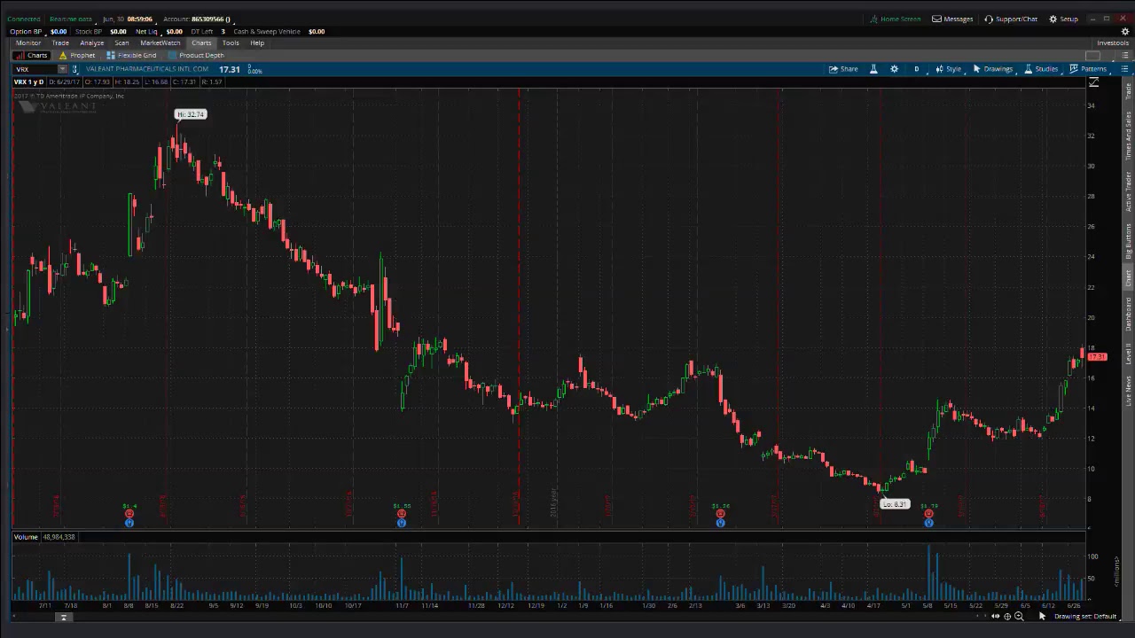The width and height of the screenshot is (1135, 638).
Task: Click the pan chart arrows icon
Action: pyautogui.click(x=995, y=616)
